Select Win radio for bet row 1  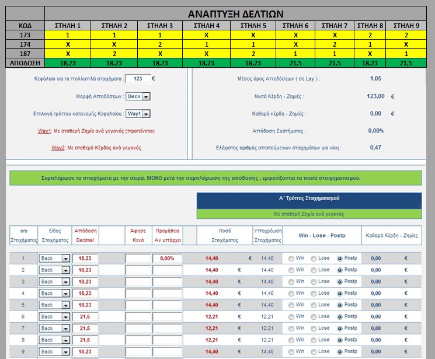point(291,259)
